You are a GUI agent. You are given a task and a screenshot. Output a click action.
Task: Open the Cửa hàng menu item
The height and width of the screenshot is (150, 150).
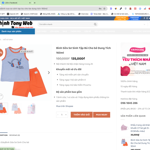tap(55, 31)
